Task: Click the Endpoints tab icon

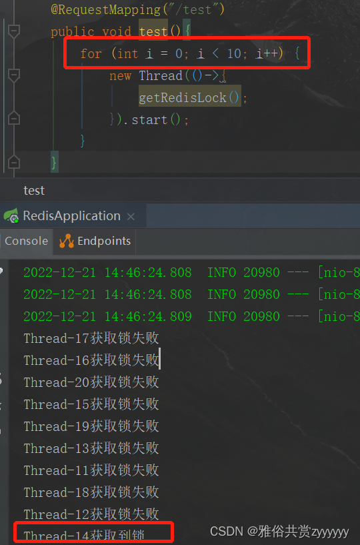Action: click(67, 241)
